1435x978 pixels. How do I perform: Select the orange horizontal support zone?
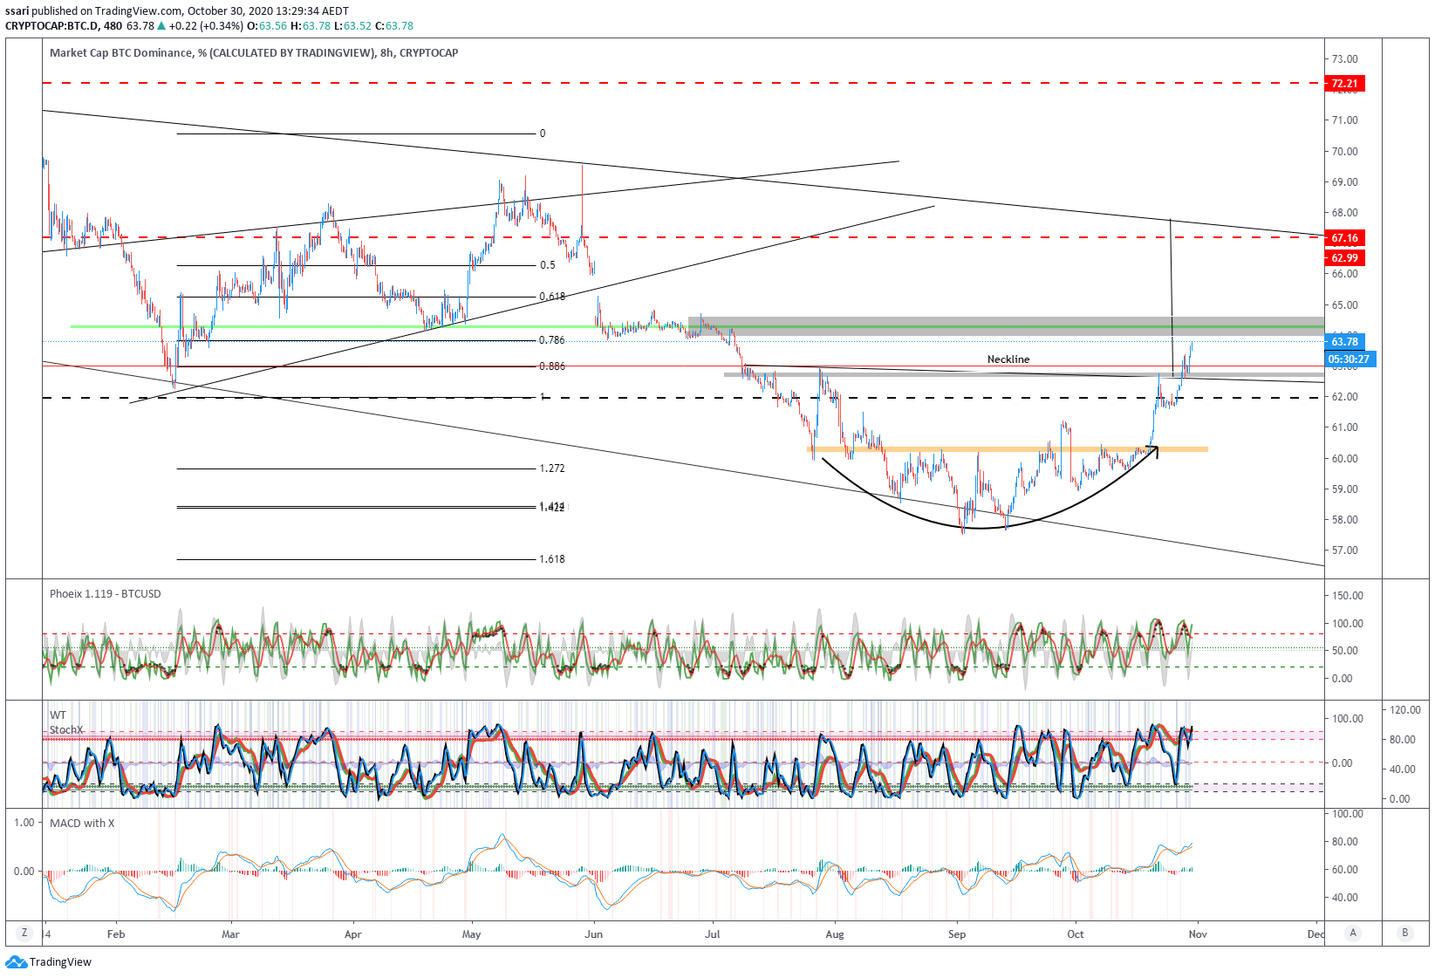(1008, 449)
